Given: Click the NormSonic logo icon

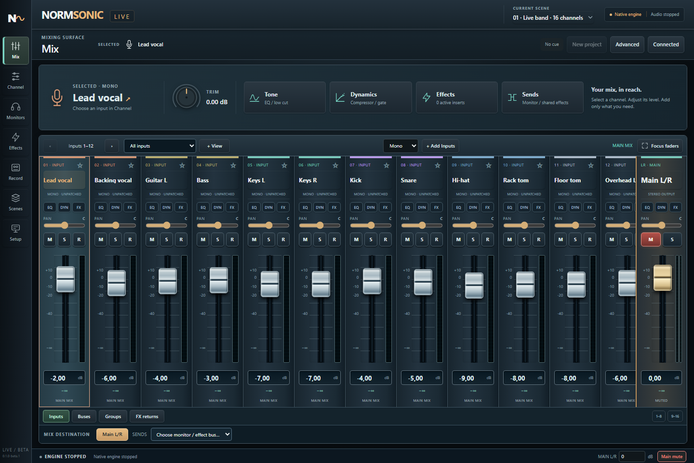Looking at the screenshot, I should [15, 18].
